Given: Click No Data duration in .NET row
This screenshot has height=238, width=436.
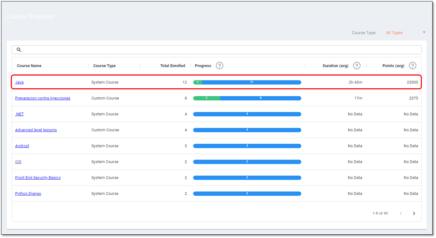Looking at the screenshot, I should point(355,114).
